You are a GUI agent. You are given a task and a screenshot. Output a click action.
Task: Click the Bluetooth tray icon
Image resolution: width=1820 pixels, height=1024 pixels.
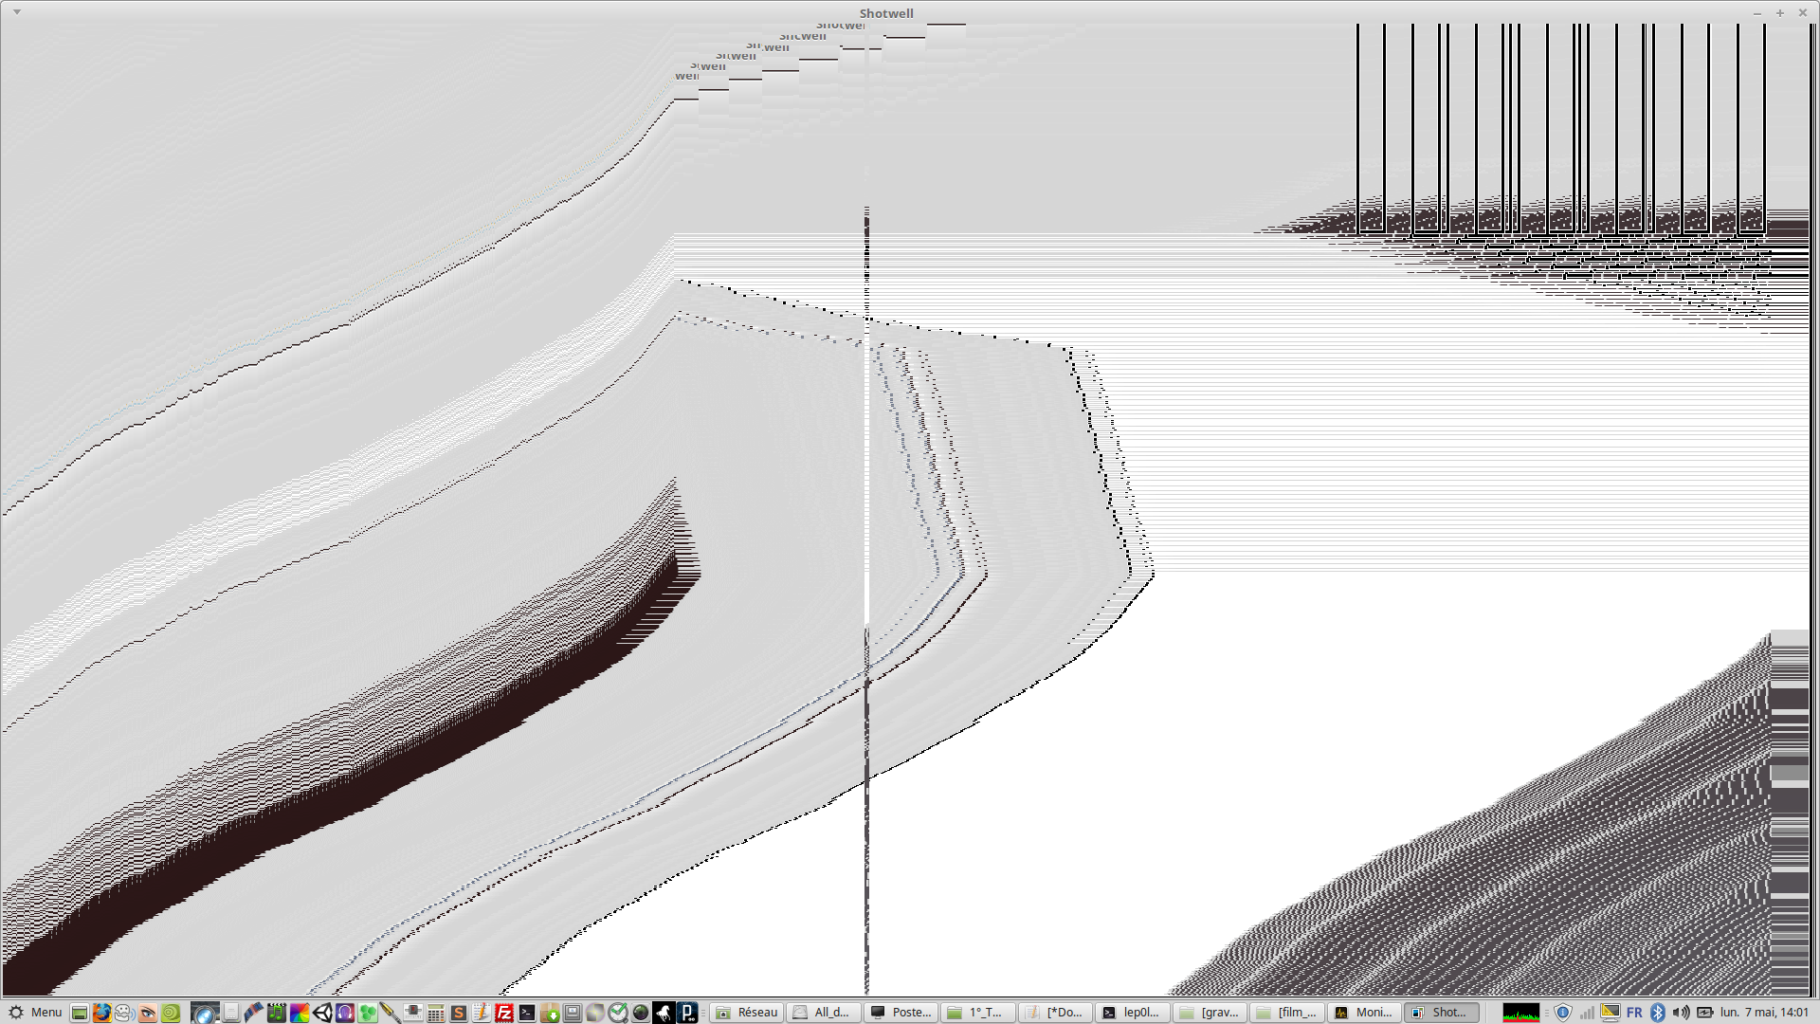1658,1013
